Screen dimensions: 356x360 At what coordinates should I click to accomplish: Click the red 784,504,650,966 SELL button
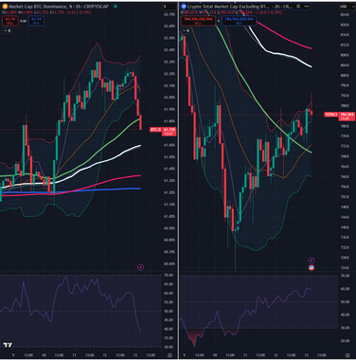tap(198, 21)
